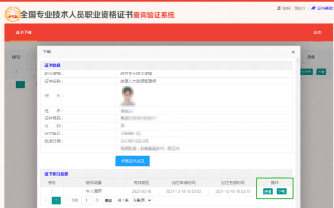Open the 证书查验 link with the arrow icon
The width and height of the screenshot is (334, 208).
point(322,8)
